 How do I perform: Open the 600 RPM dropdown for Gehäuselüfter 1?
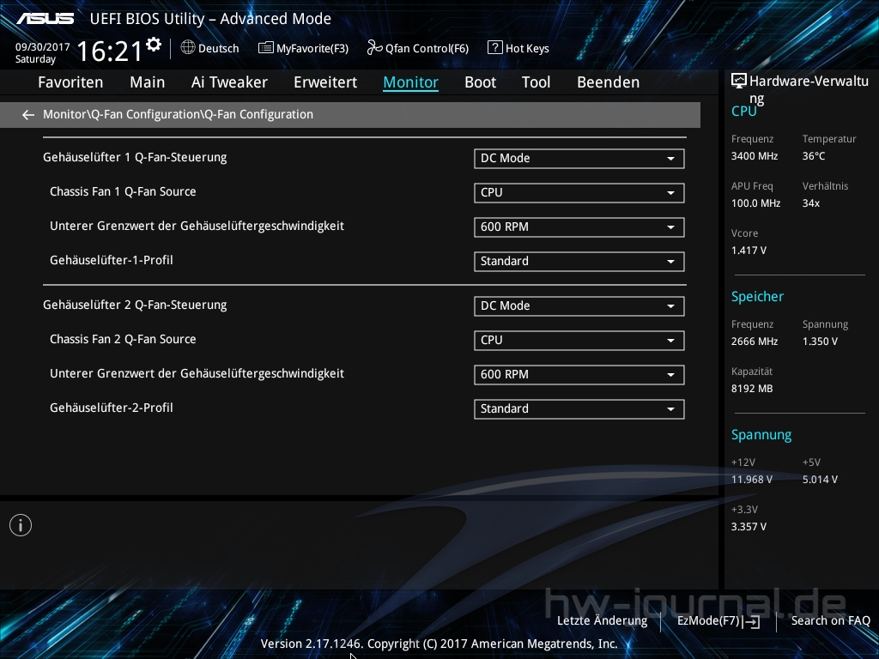(x=579, y=227)
